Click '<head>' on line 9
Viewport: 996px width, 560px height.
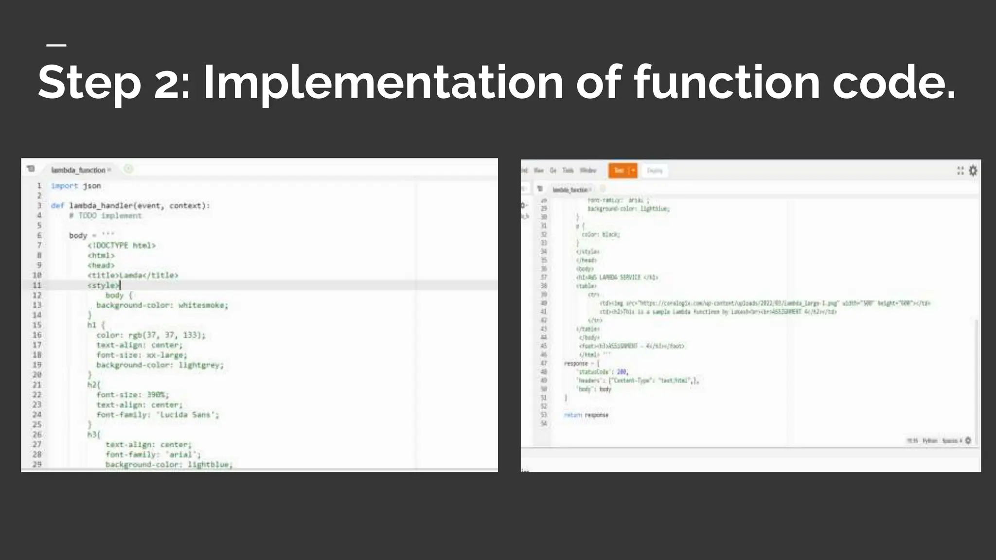point(101,265)
